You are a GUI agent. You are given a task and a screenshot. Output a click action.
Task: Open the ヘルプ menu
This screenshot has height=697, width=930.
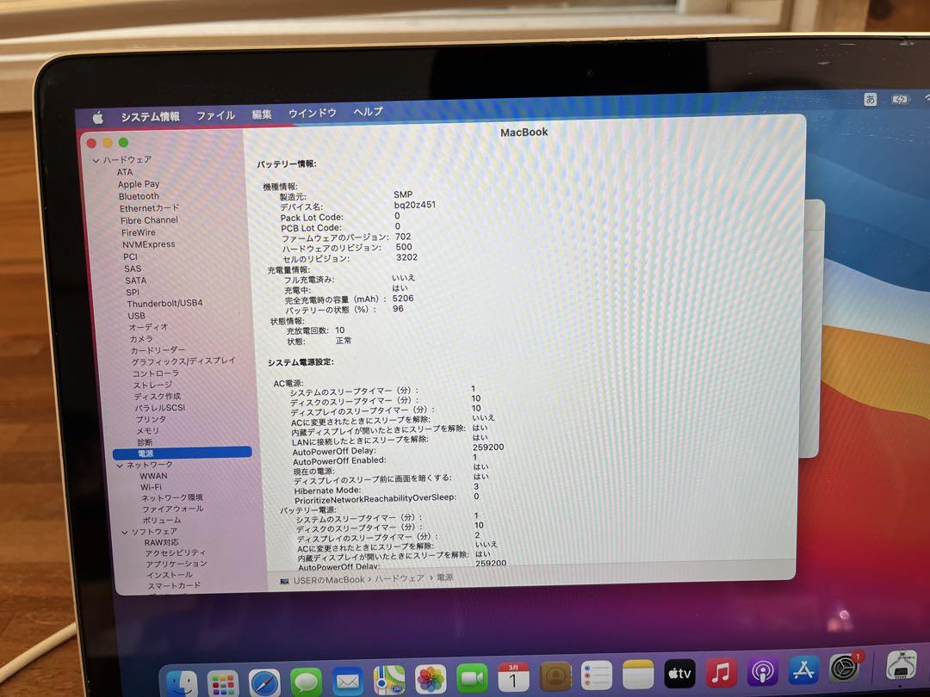368,111
